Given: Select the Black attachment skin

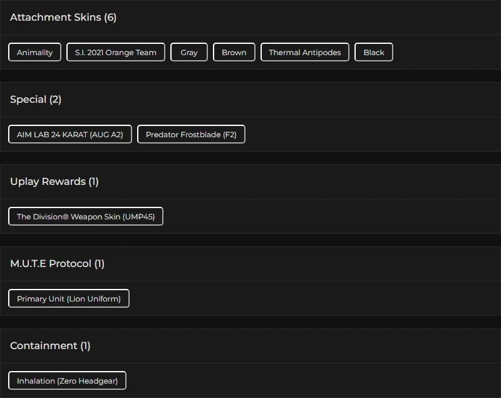Looking at the screenshot, I should pos(374,52).
